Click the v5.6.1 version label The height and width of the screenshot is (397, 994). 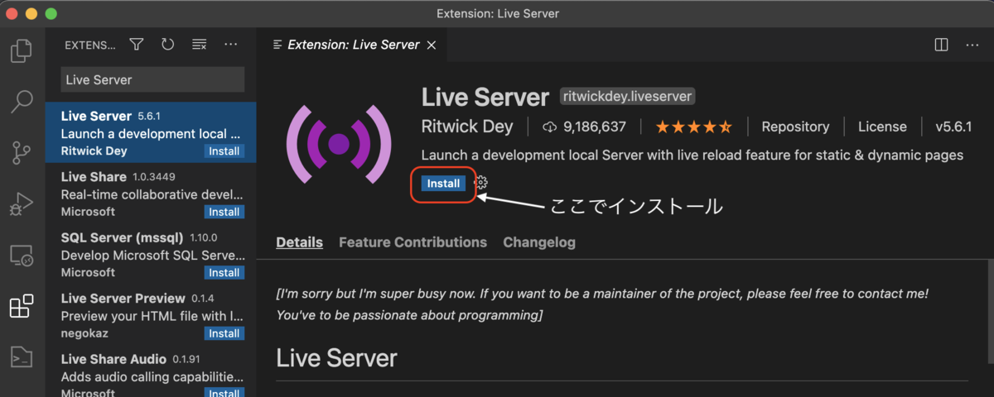tap(953, 127)
